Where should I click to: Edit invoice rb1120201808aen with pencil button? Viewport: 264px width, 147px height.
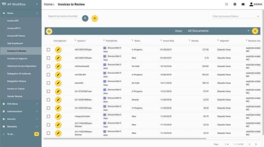pyautogui.click(x=58, y=100)
